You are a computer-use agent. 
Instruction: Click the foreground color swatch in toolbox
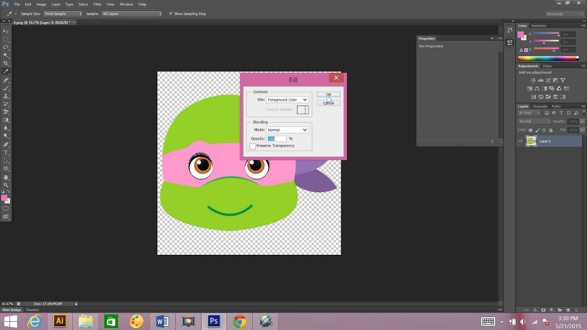coord(4,198)
